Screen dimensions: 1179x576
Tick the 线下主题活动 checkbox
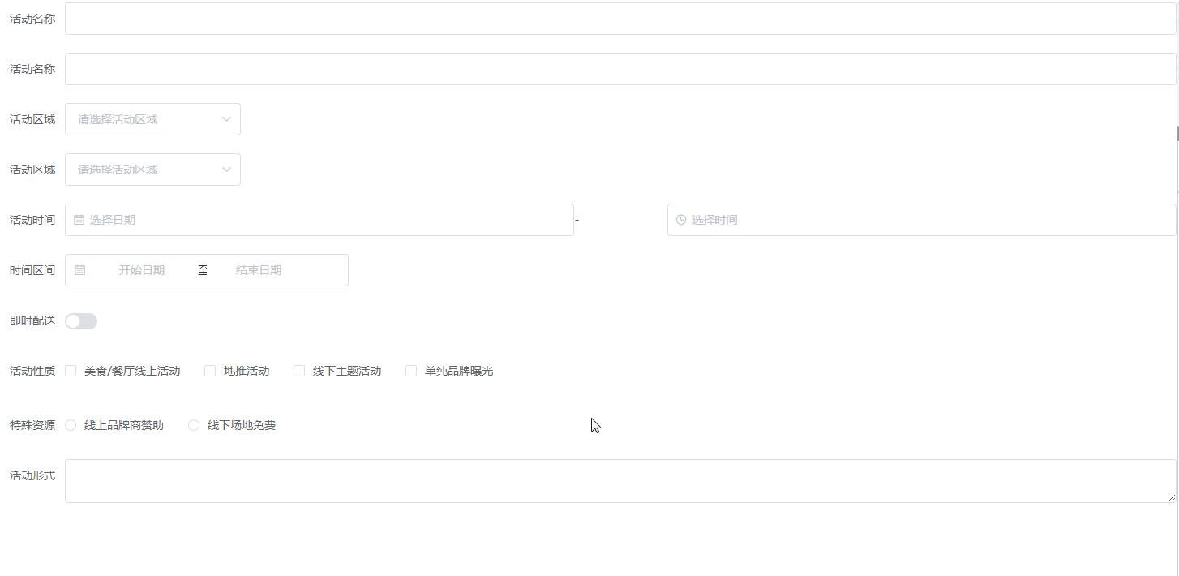299,371
